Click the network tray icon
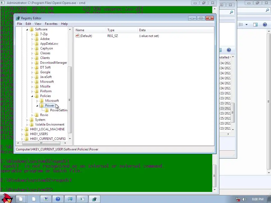The width and height of the screenshot is (271, 203). 238,199
